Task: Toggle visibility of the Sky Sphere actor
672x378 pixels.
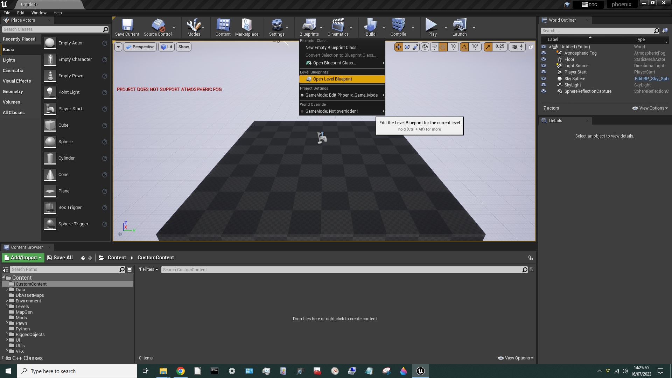Action: 544,78
